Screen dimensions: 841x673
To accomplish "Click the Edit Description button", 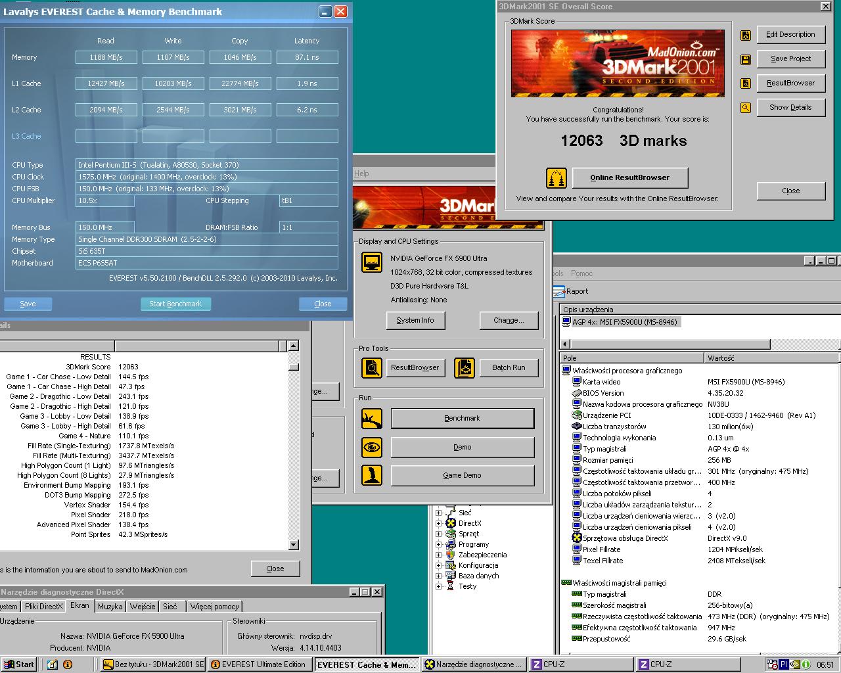I will [791, 34].
